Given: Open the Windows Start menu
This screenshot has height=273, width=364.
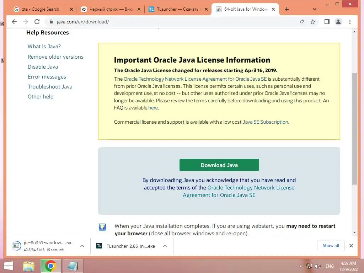Looking at the screenshot, I should [9, 266].
